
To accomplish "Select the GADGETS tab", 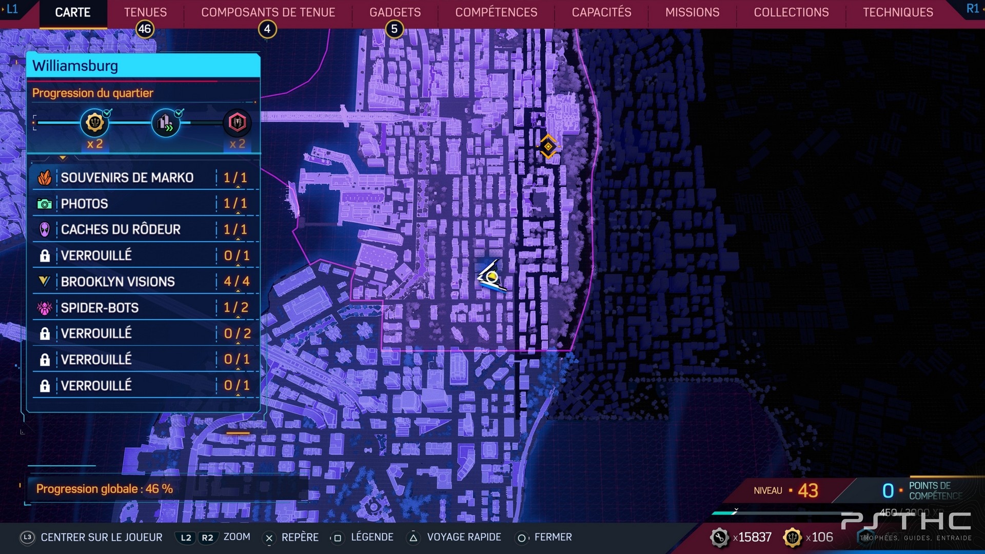I will click(x=395, y=12).
